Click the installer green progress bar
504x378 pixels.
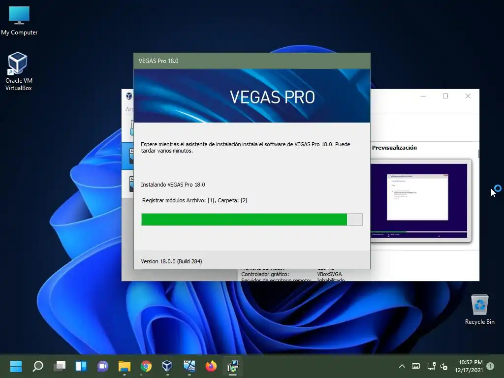252,220
